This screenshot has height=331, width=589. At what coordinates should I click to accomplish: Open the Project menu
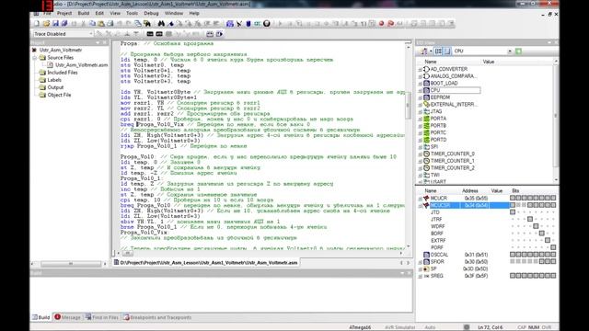pyautogui.click(x=64, y=13)
